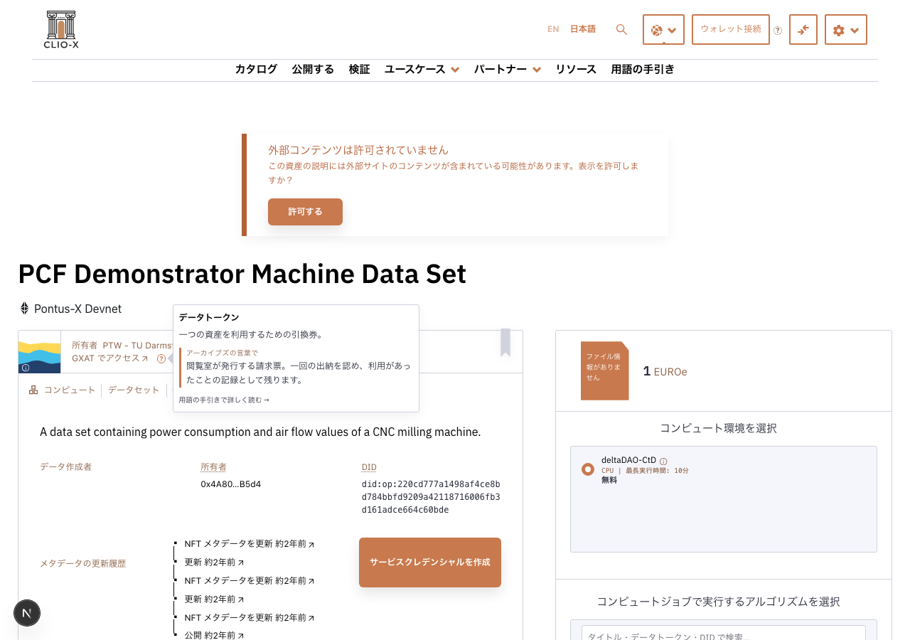Click the コンピュート hierarchy icon
This screenshot has width=910, height=640.
tap(33, 390)
